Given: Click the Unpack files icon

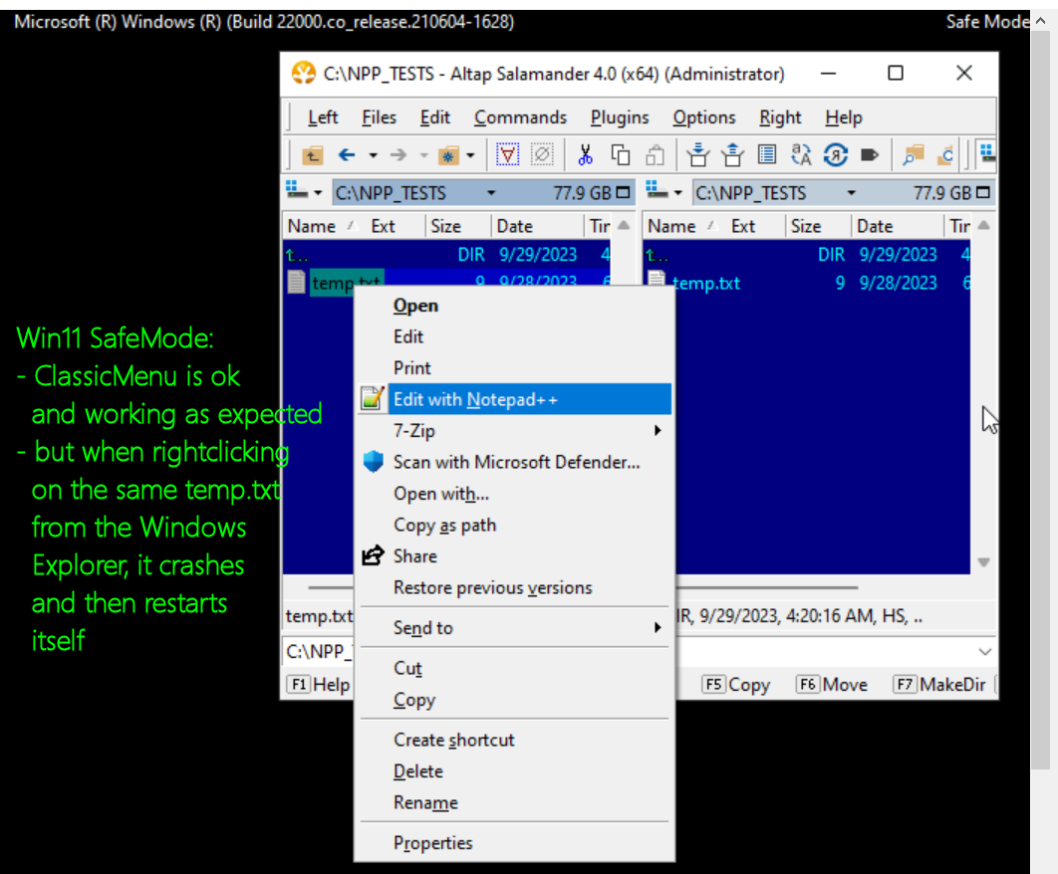Looking at the screenshot, I should [732, 155].
